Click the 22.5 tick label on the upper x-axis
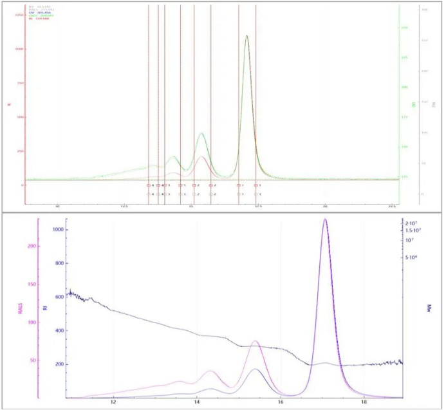 pos(391,206)
